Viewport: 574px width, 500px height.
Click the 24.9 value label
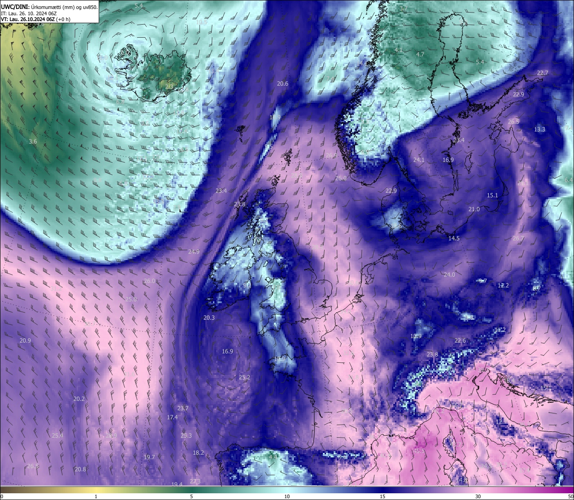194,252
